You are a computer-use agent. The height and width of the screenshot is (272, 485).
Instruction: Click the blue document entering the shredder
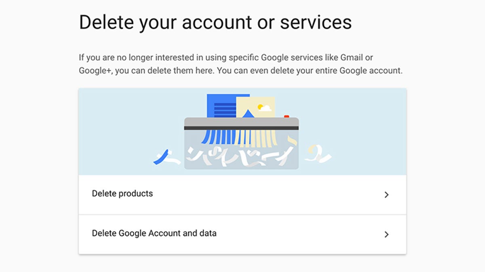click(221, 106)
